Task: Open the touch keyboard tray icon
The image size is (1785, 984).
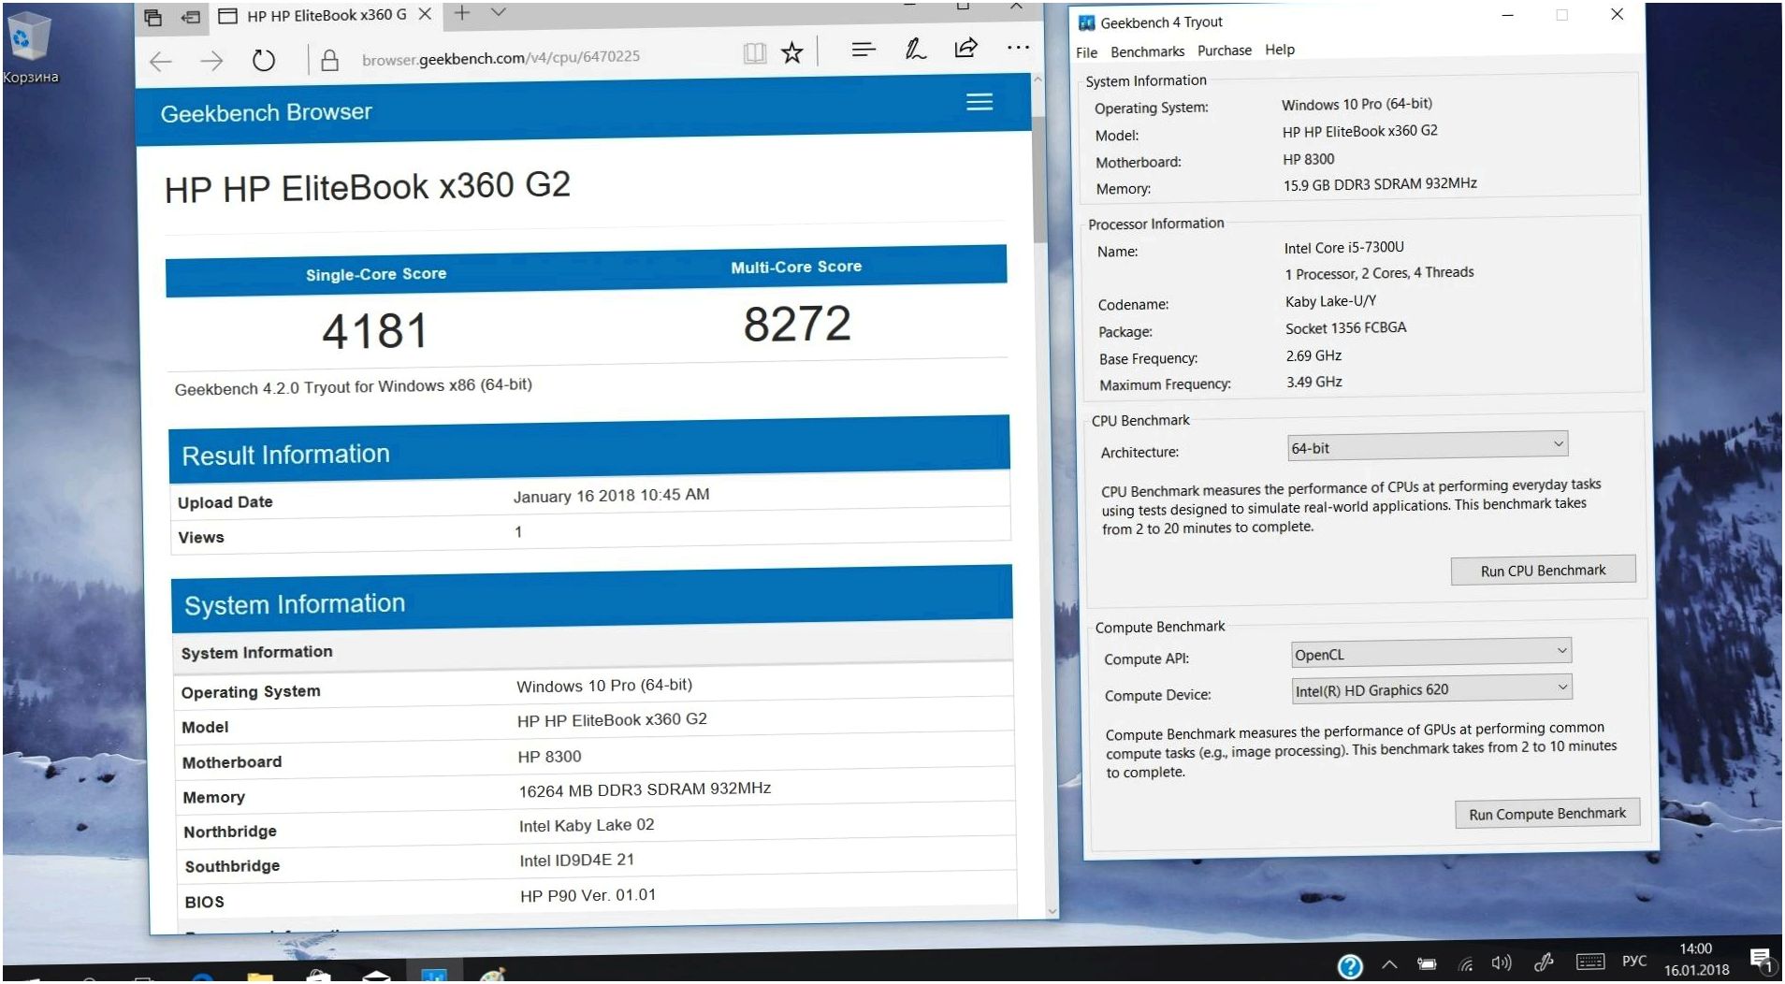Action: pyautogui.click(x=1590, y=962)
